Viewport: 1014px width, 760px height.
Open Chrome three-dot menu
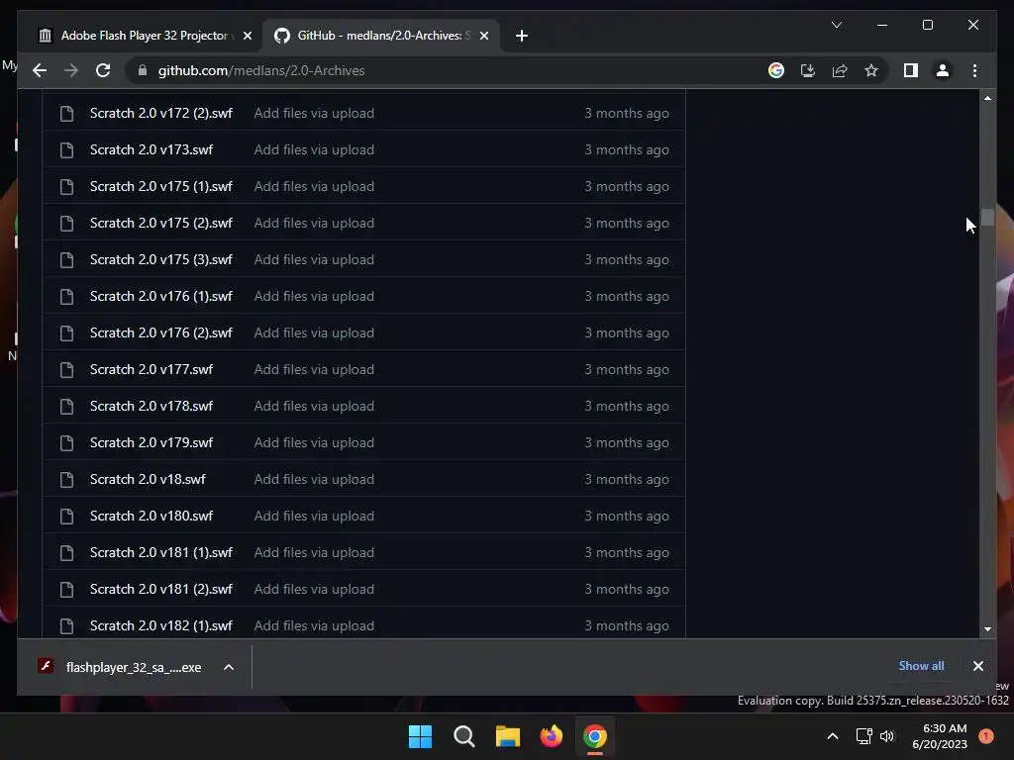tap(974, 70)
